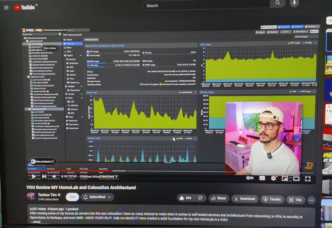
Task: Switch to miniplayer mode
Action: point(284,179)
